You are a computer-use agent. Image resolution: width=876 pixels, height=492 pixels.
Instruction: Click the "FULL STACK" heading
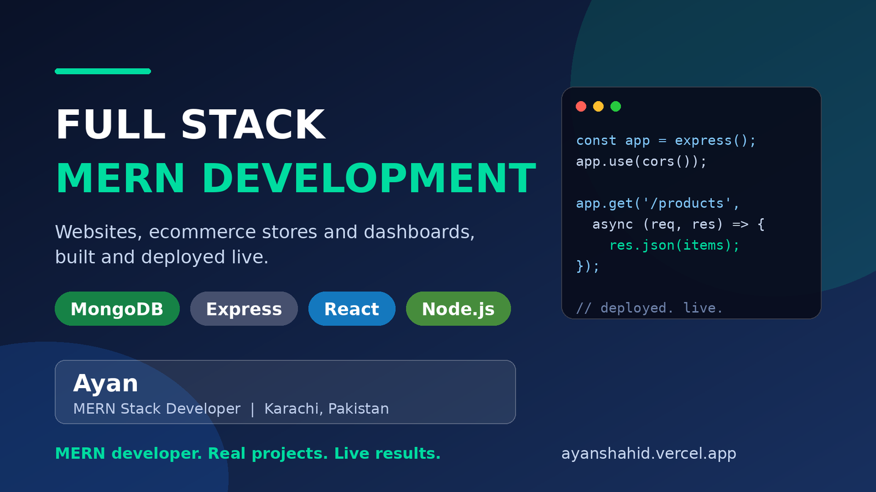191,125
